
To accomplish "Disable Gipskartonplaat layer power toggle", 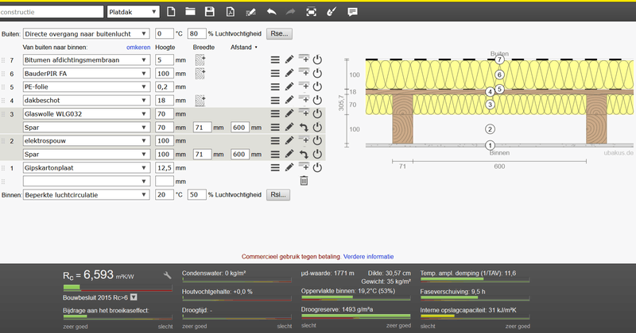I will pos(317,167).
